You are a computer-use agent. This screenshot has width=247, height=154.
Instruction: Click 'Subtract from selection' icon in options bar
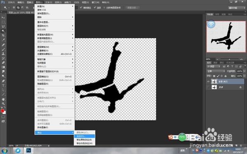pos(23,7)
